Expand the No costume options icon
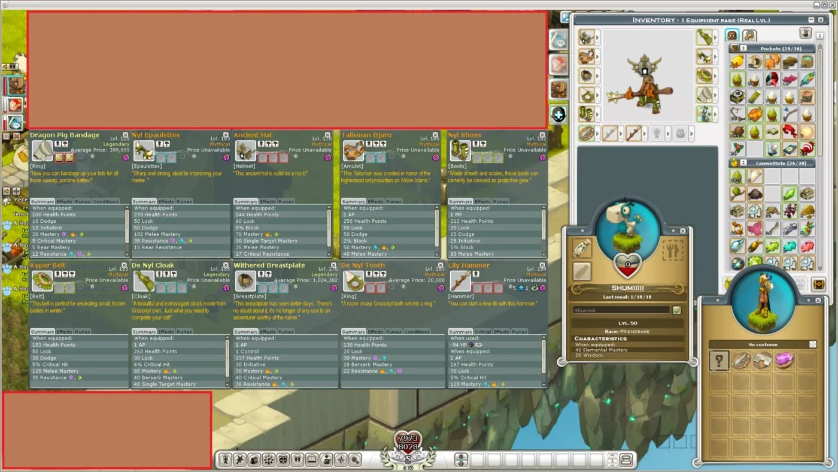 point(812,344)
